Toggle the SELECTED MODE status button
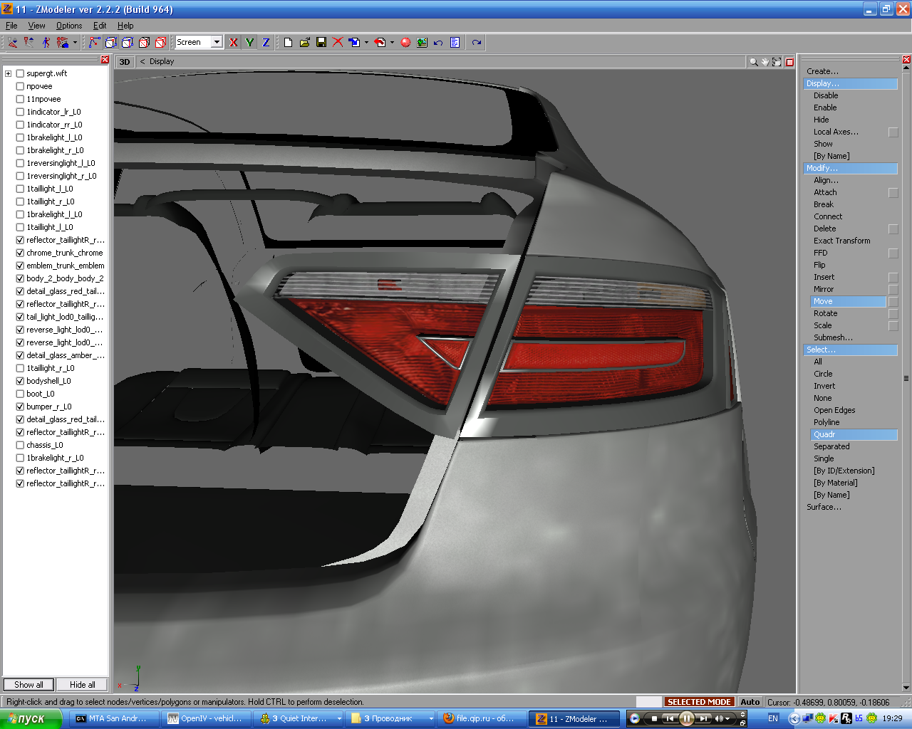The width and height of the screenshot is (912, 729). [x=699, y=702]
